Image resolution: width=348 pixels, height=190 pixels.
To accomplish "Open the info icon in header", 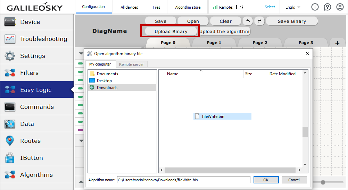I will [315, 7].
